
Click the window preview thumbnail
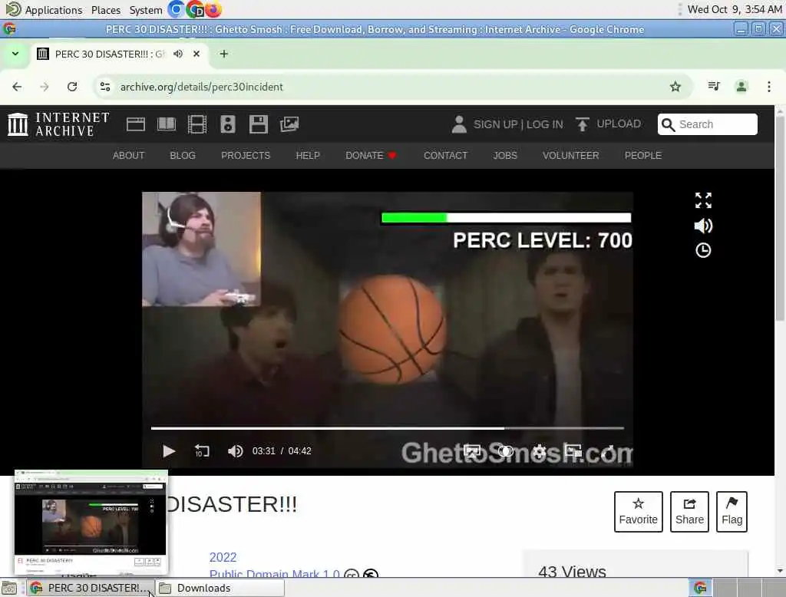coord(91,523)
